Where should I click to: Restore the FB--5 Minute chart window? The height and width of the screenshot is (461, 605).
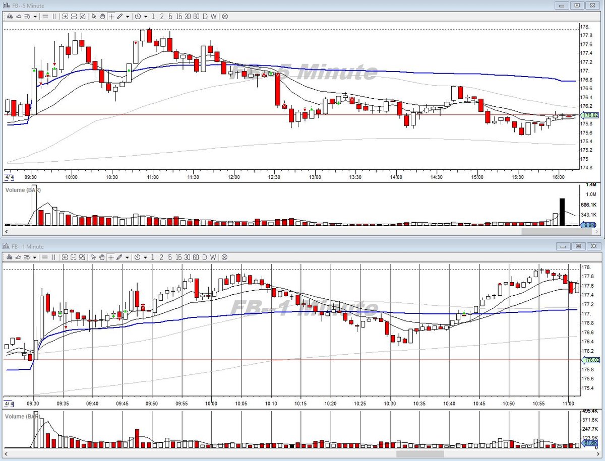click(577, 6)
